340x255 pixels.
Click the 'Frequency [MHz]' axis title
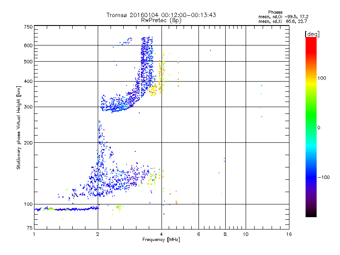161,240
